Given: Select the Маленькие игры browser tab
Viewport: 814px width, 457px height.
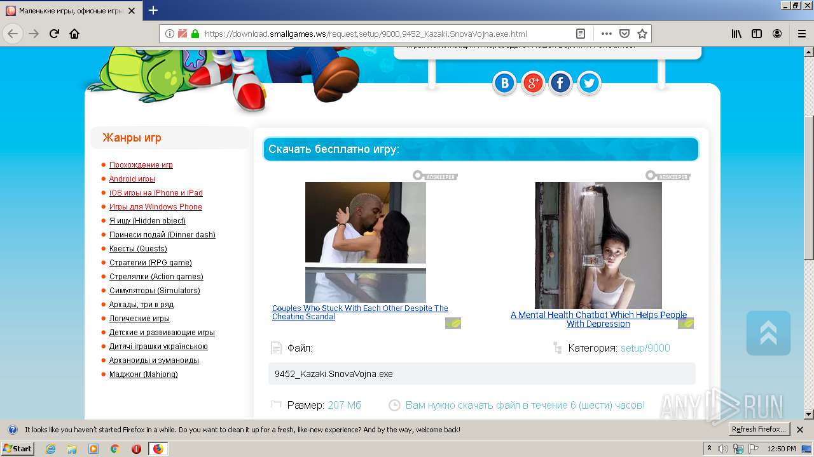Looking at the screenshot, I should 71,11.
